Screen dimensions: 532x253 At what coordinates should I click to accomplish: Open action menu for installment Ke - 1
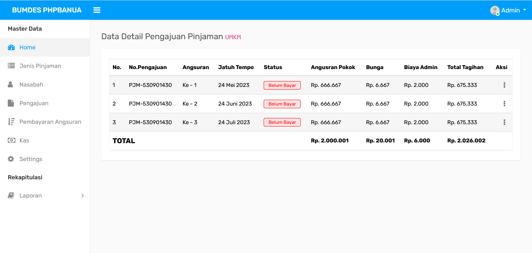[504, 85]
